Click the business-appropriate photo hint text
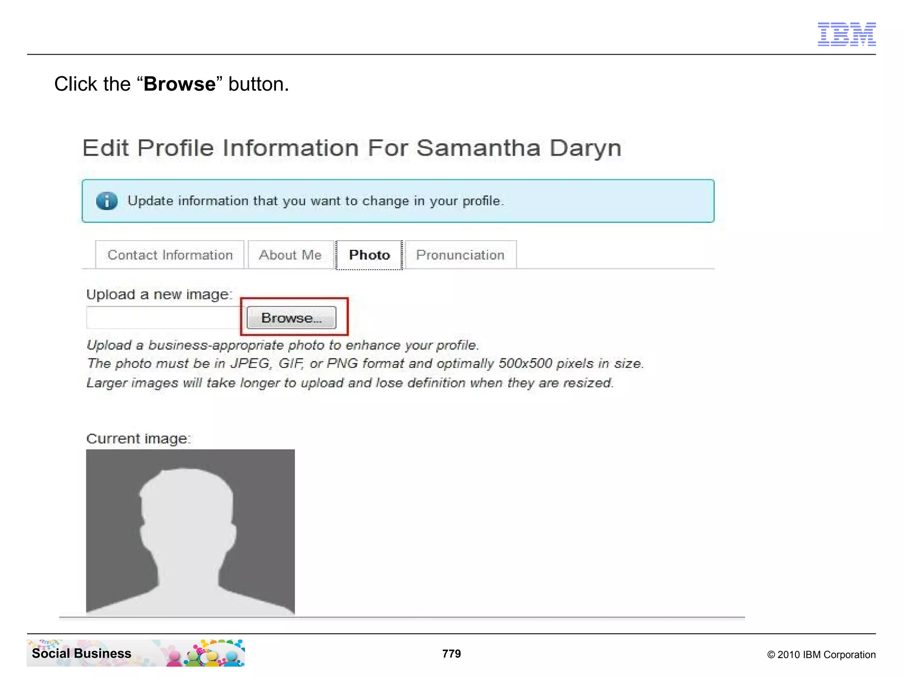903x677 pixels. tap(282, 345)
